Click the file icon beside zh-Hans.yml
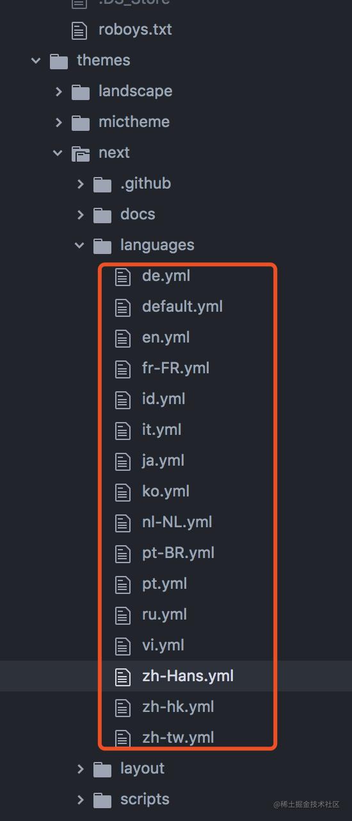The height and width of the screenshot is (821, 352). pos(122,677)
